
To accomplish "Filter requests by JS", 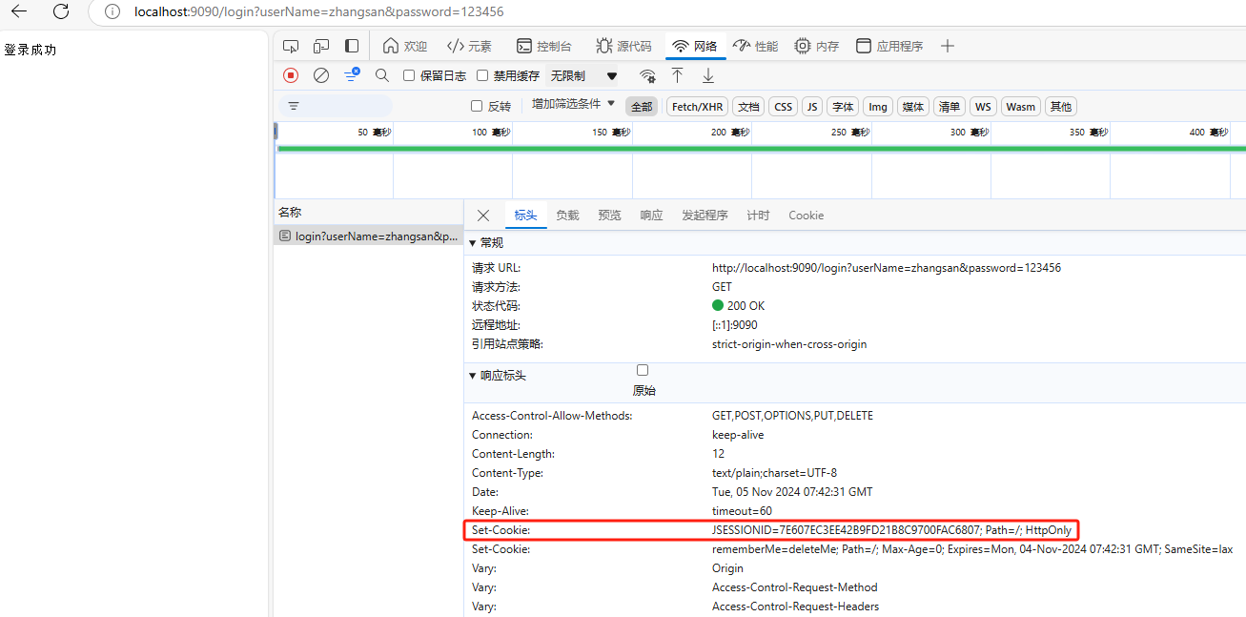I will pyautogui.click(x=812, y=107).
